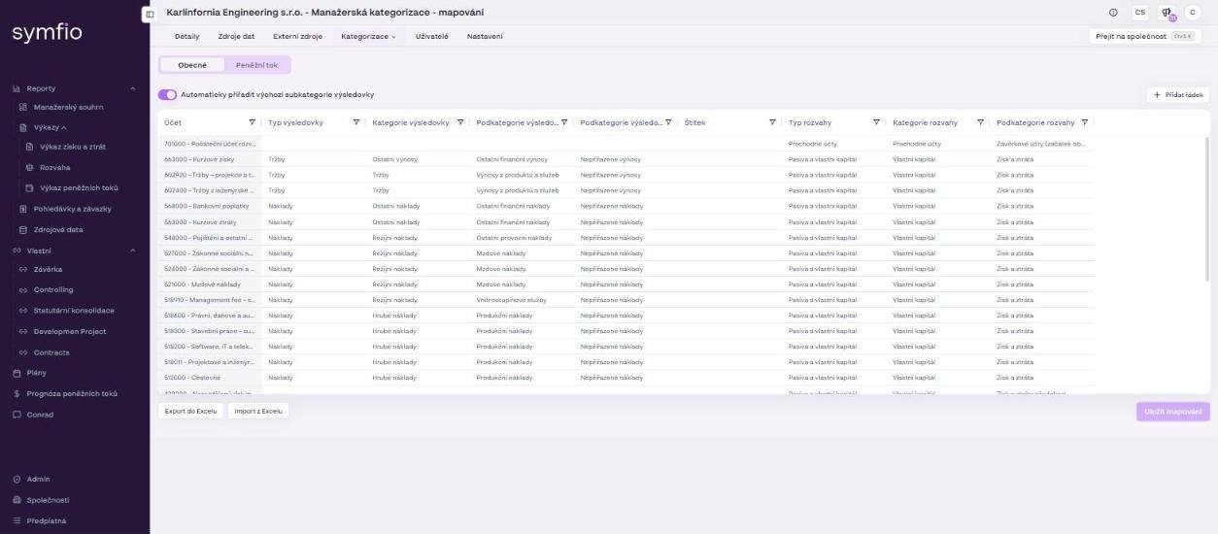Switch to the Nastavení tab
Viewport: 1218px width, 534px height.
pyautogui.click(x=485, y=36)
